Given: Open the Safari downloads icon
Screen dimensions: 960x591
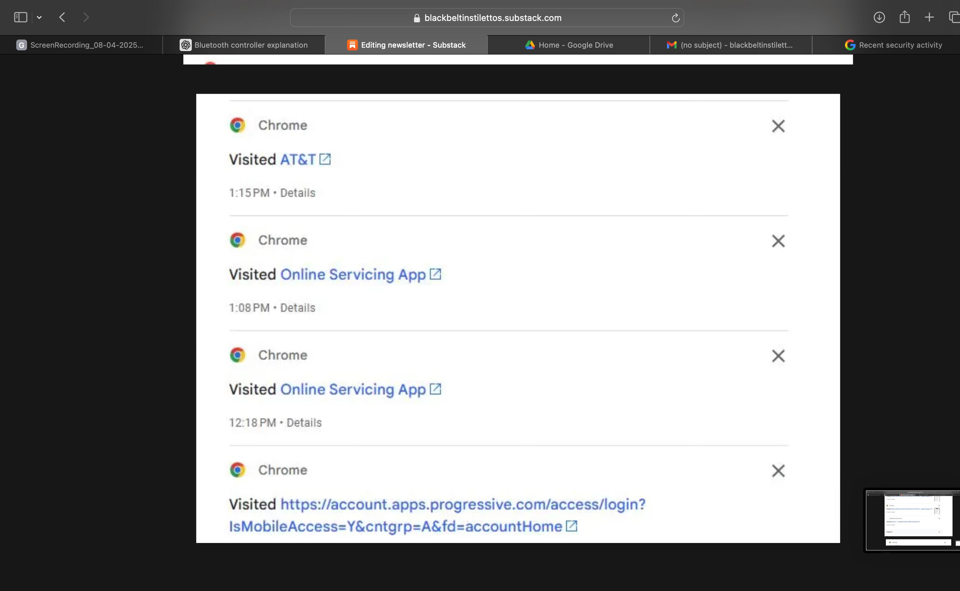Looking at the screenshot, I should click(x=879, y=17).
